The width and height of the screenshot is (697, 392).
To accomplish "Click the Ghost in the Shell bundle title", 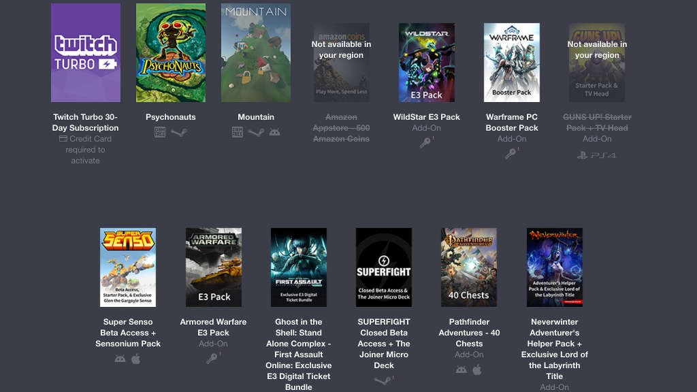I will tap(299, 354).
